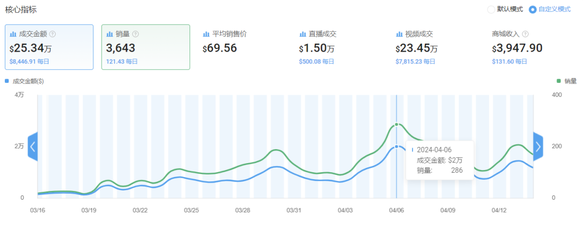The width and height of the screenshot is (583, 225).
Task: Select the 自定义模式 radio option
Action: pyautogui.click(x=533, y=9)
